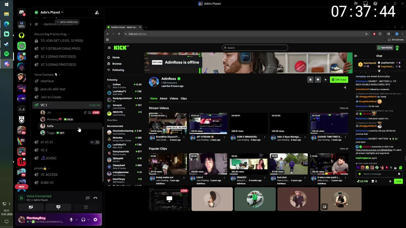Mute microphone in Discord user panel
Viewport: 406px width, 228px height.
tap(71, 219)
